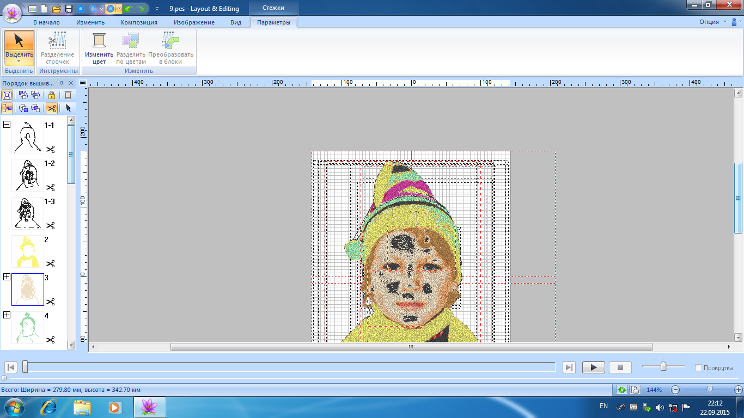
Task: Click the zoom slider handle in status bar
Action: 710,390
